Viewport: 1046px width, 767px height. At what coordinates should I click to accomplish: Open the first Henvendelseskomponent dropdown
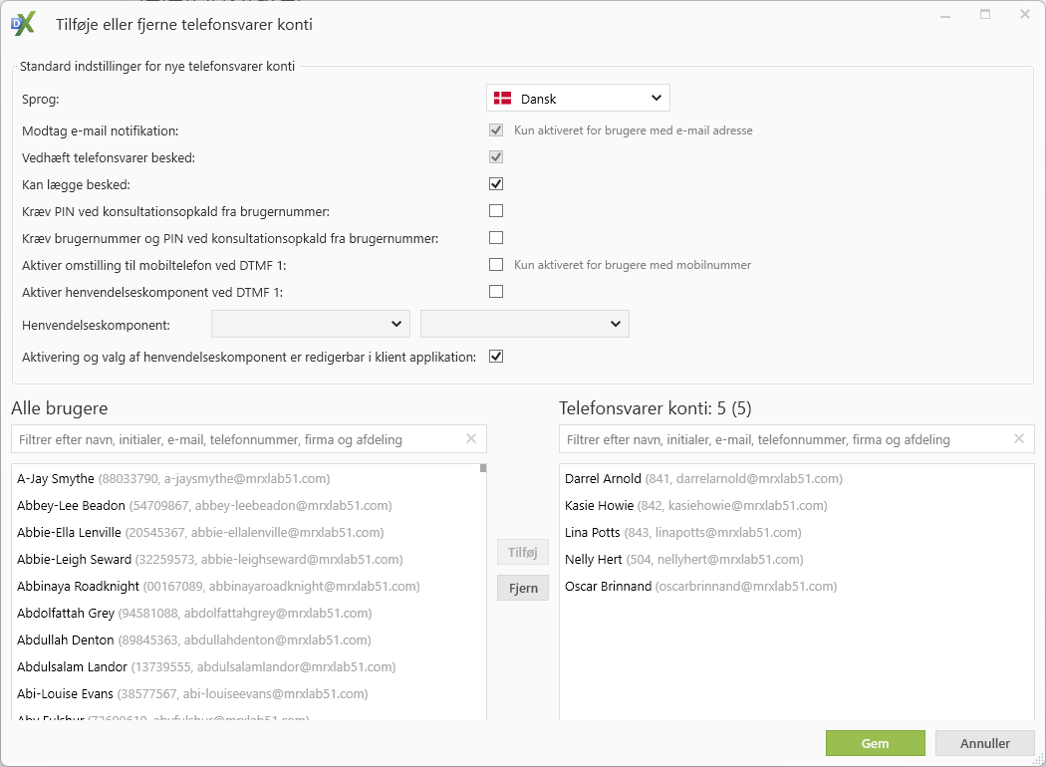[311, 324]
